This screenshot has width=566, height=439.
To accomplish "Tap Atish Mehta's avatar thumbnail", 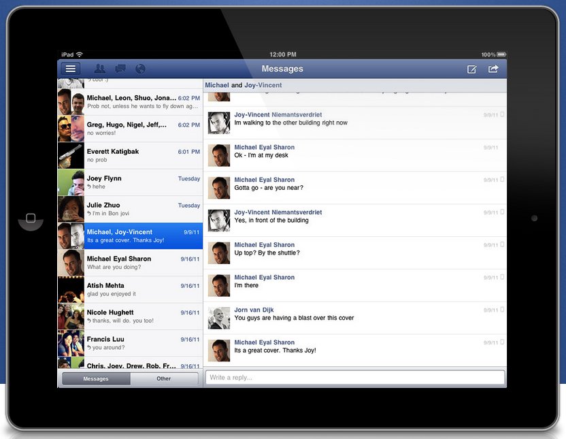I will tap(71, 289).
